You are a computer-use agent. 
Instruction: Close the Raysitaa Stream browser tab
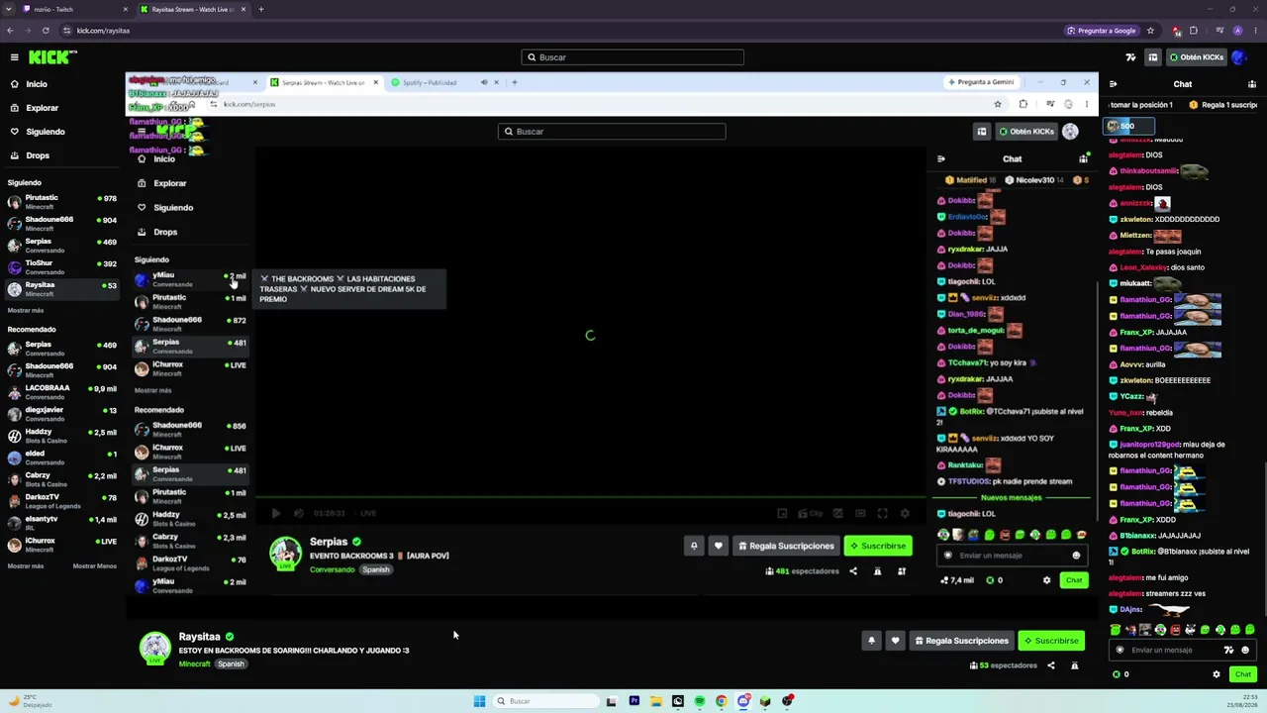tap(244, 9)
